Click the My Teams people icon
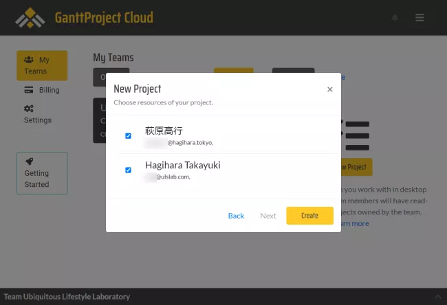447x305 pixels. tap(29, 60)
